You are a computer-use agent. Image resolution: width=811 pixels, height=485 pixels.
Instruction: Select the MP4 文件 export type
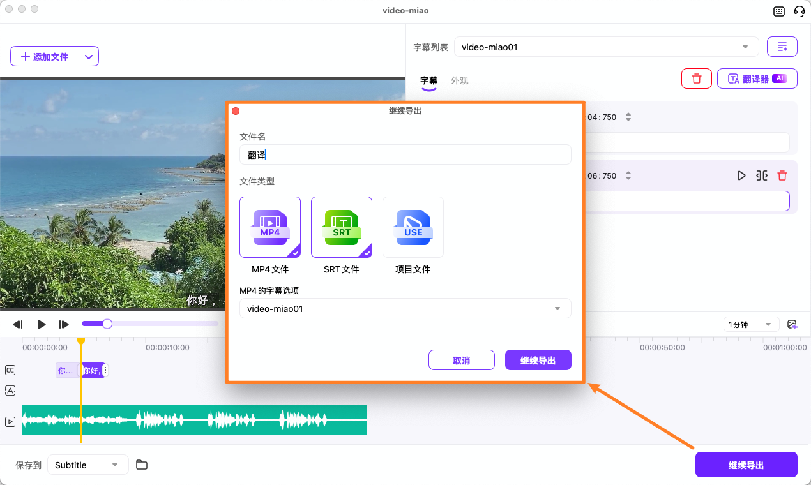[269, 227]
